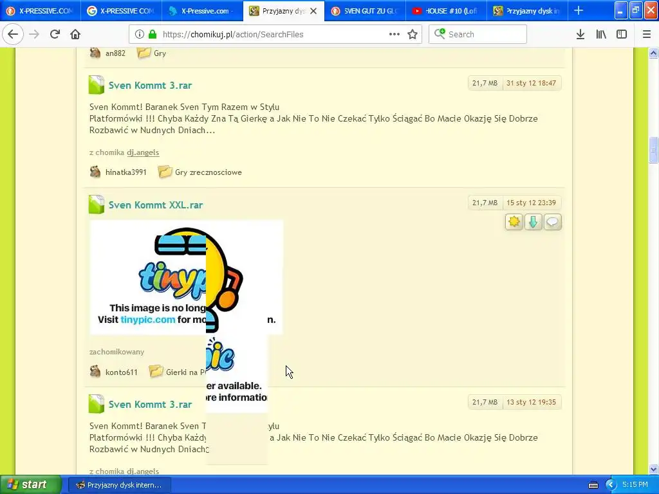Open the dj.angels profile link below 31 sty file
Image resolution: width=659 pixels, height=494 pixels.
143,152
